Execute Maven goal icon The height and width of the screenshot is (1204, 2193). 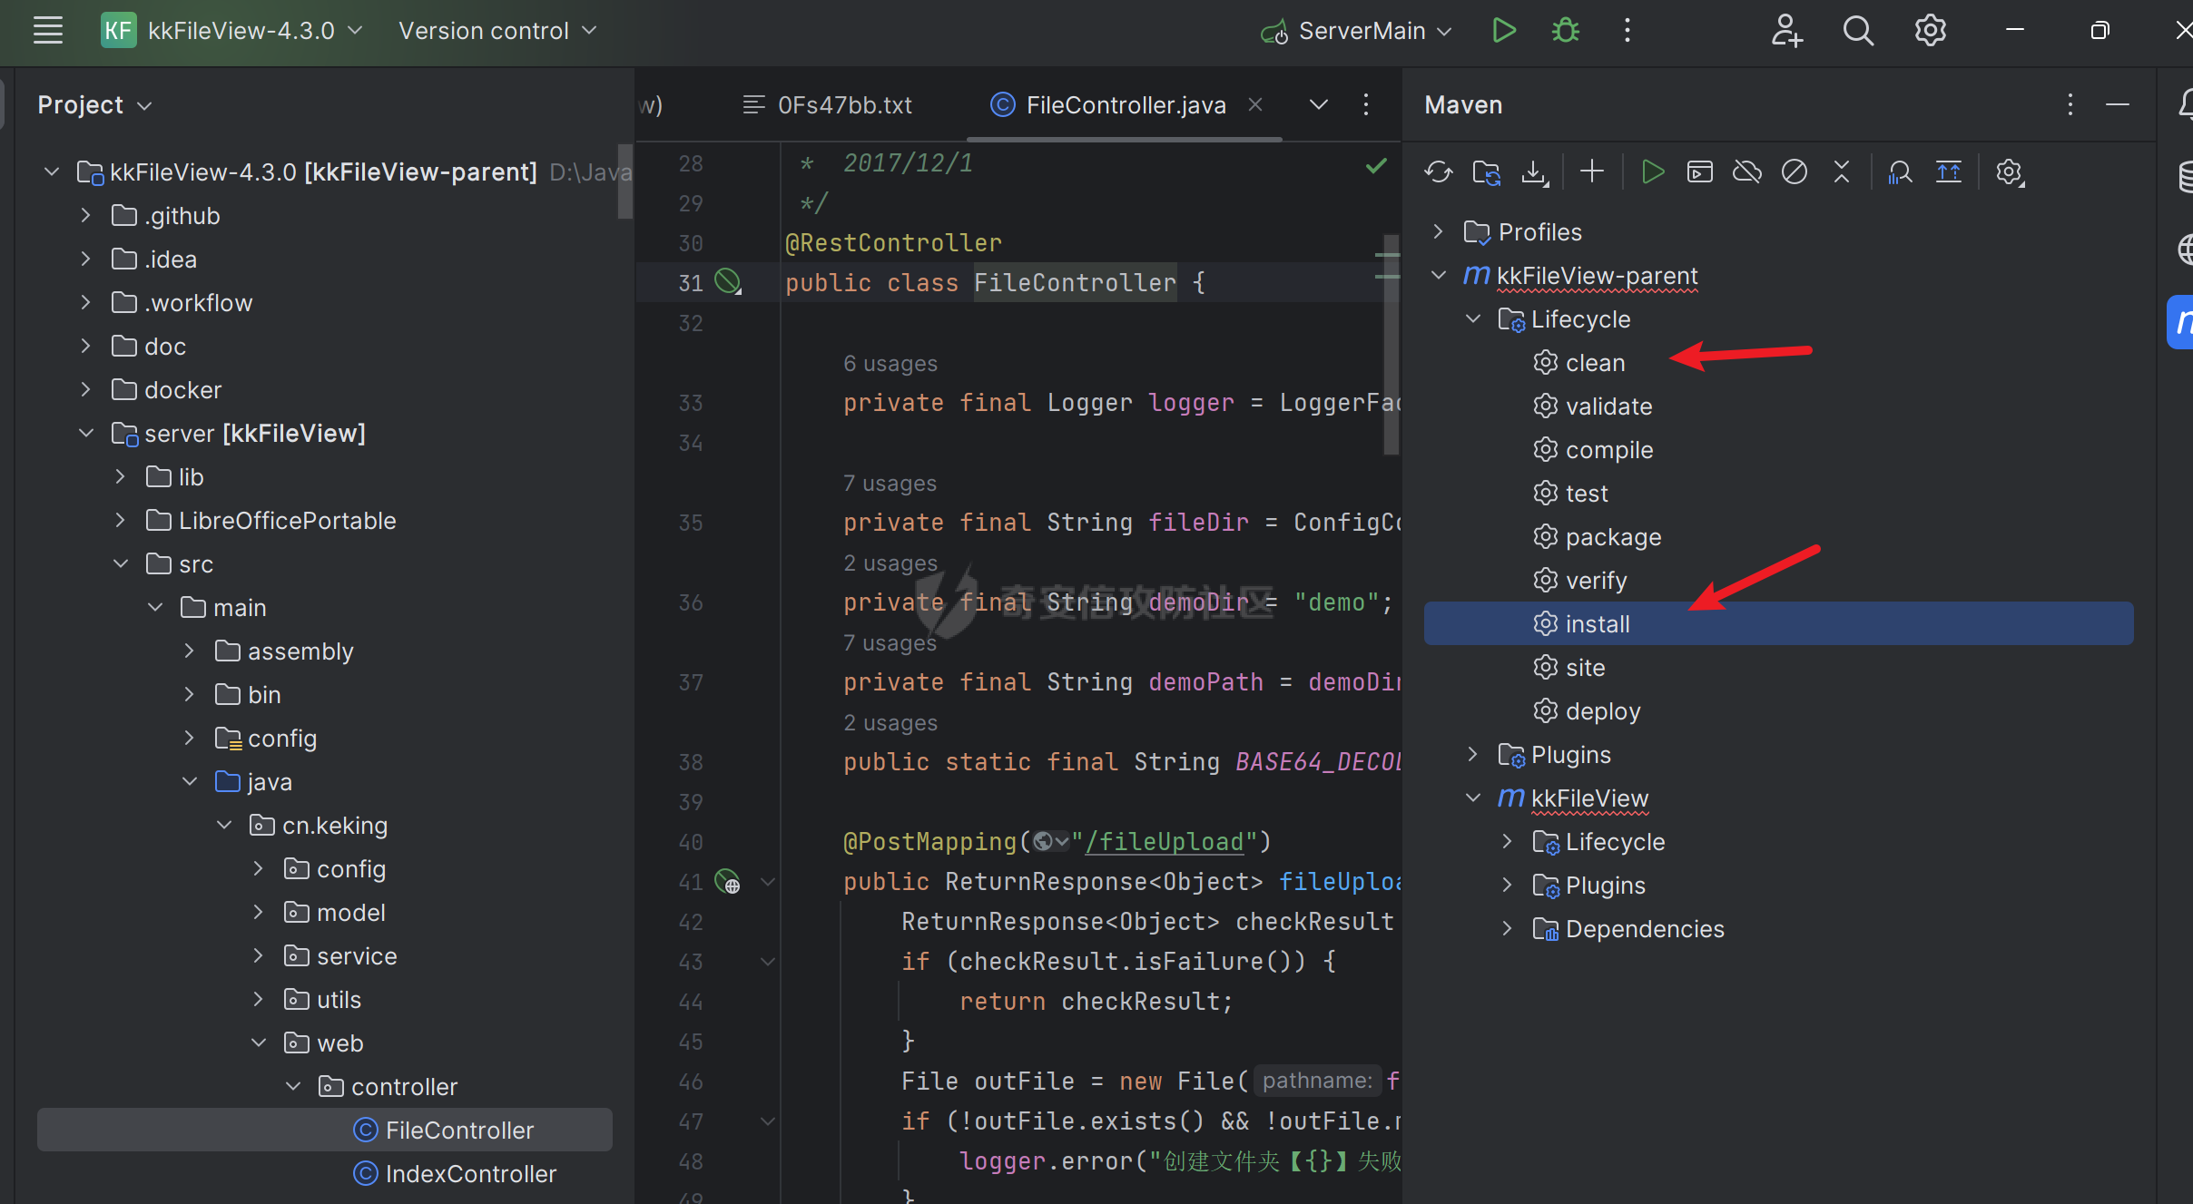[x=1700, y=171]
